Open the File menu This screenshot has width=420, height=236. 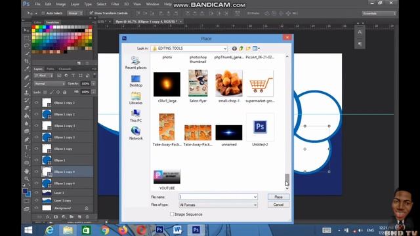tap(37, 5)
